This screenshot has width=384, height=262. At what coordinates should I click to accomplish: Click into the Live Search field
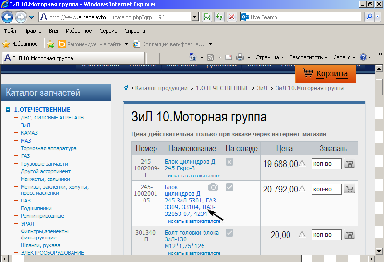(x=301, y=17)
